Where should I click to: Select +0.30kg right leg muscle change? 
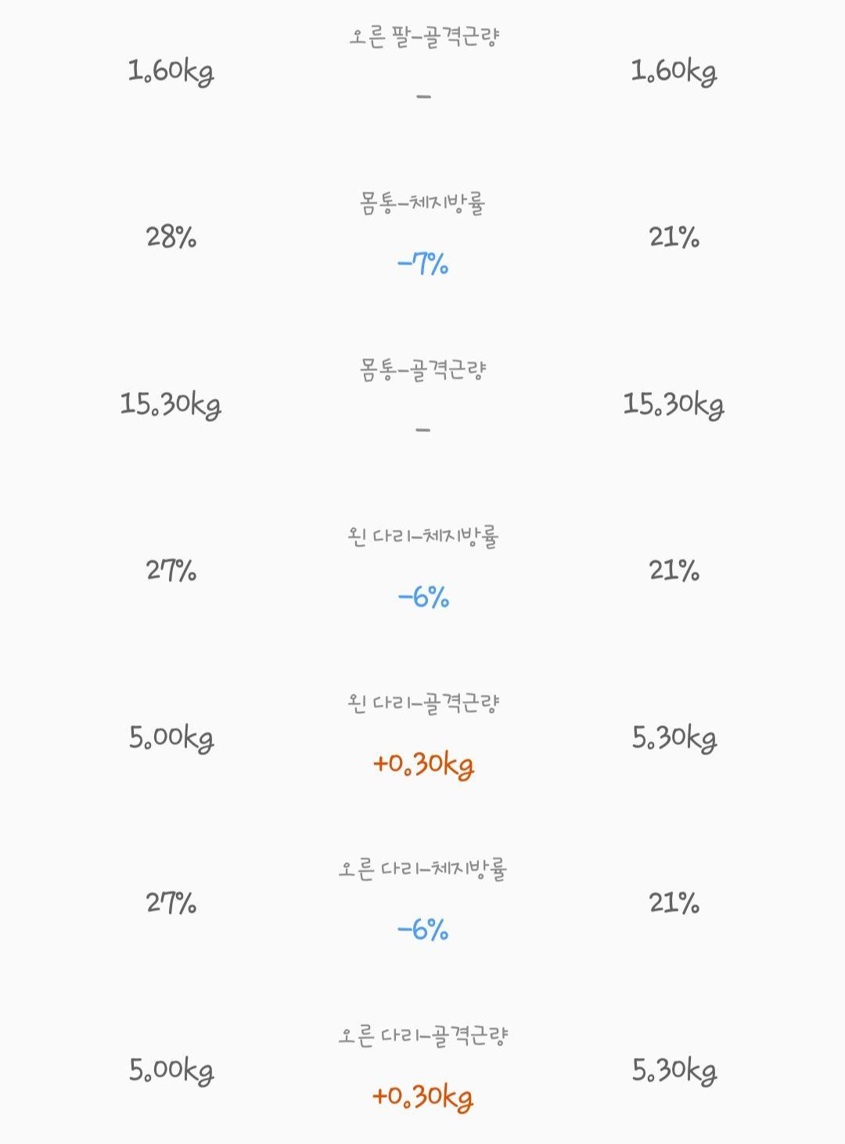pos(423,1097)
